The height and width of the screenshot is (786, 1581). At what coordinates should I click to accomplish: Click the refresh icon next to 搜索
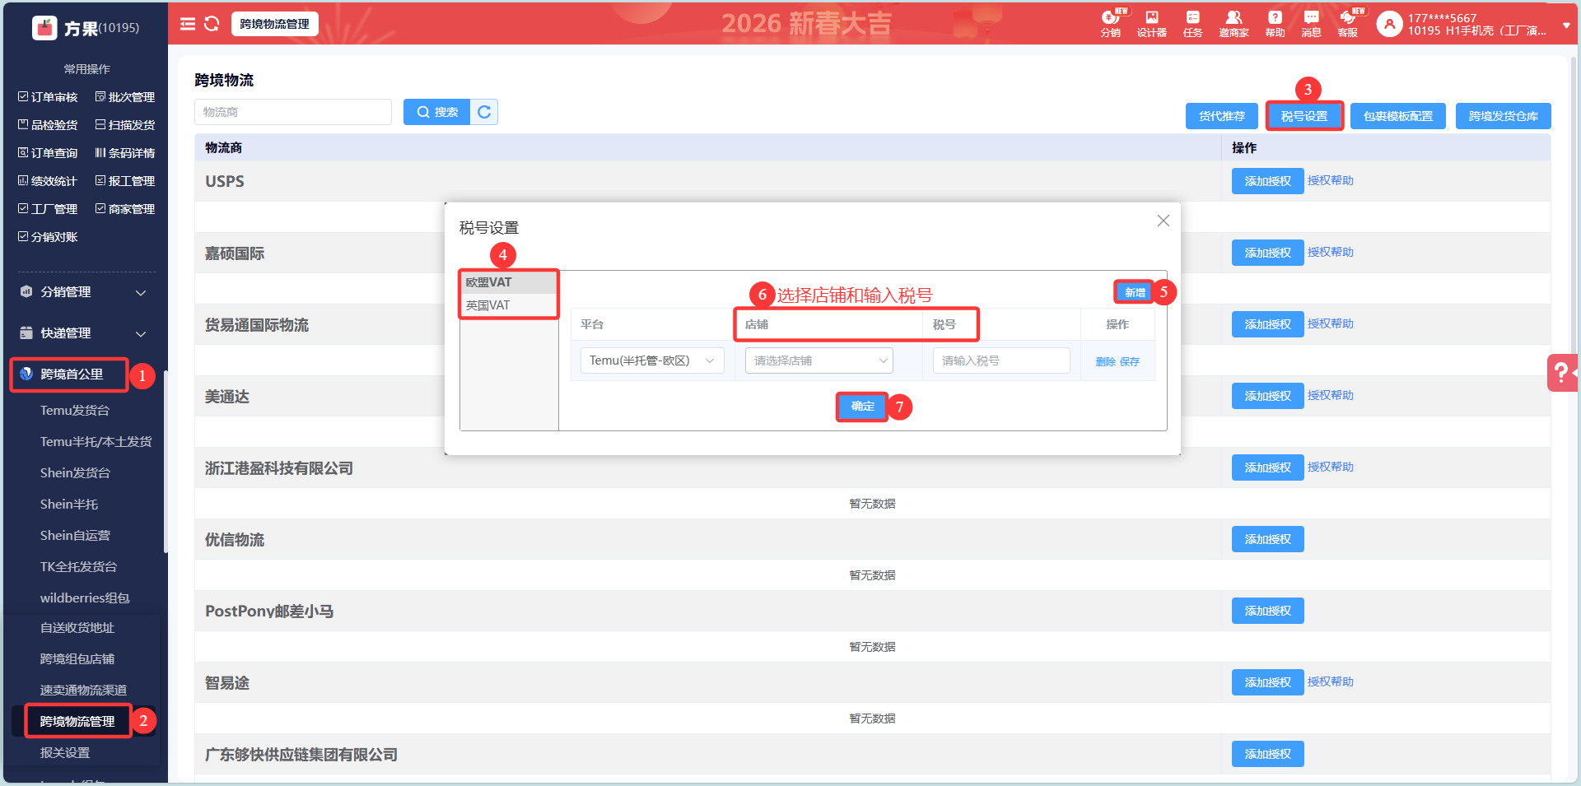(484, 112)
